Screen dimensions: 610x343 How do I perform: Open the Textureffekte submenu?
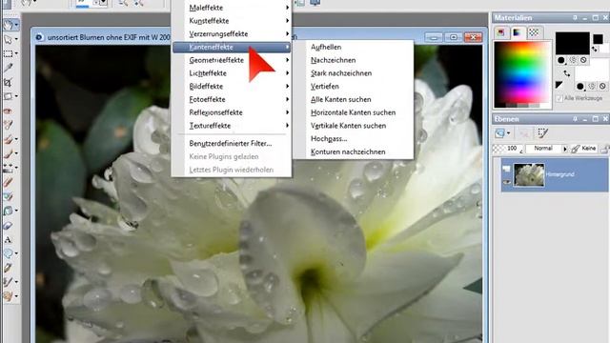[232, 126]
